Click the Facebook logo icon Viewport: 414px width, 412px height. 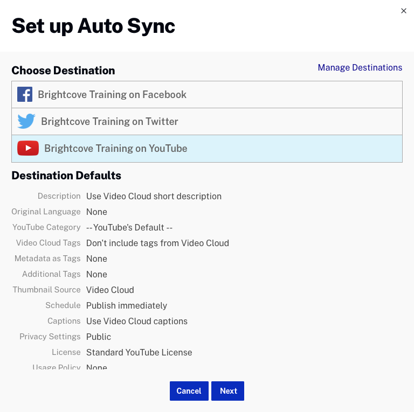click(25, 95)
